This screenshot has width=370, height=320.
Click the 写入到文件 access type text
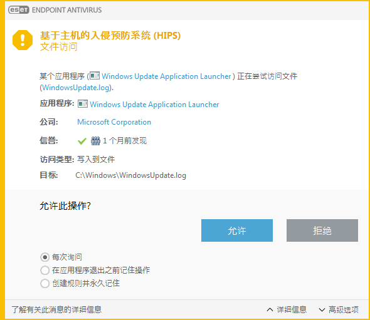pyautogui.click(x=96, y=160)
